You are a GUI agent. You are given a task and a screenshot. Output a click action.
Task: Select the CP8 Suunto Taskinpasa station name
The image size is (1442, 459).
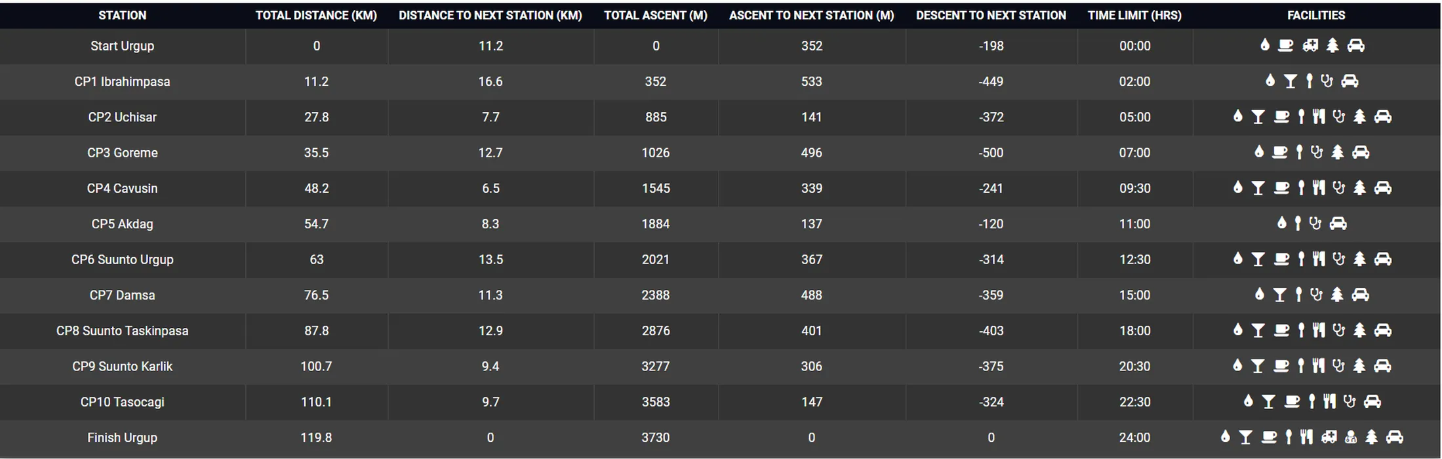(x=123, y=330)
